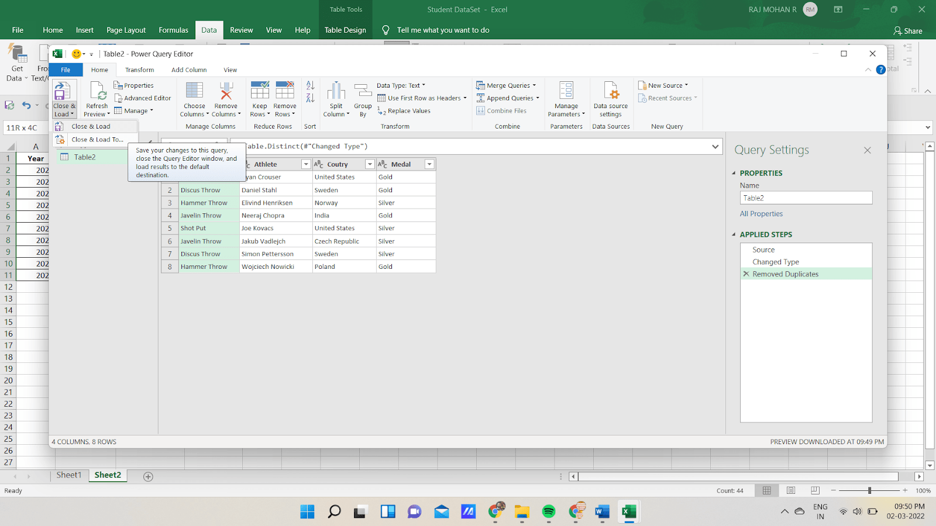
Task: Switch to the Transform tab
Action: [139, 70]
